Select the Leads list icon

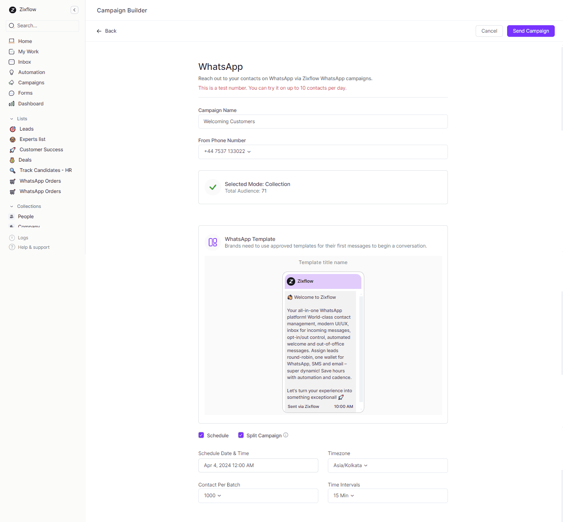tap(12, 129)
